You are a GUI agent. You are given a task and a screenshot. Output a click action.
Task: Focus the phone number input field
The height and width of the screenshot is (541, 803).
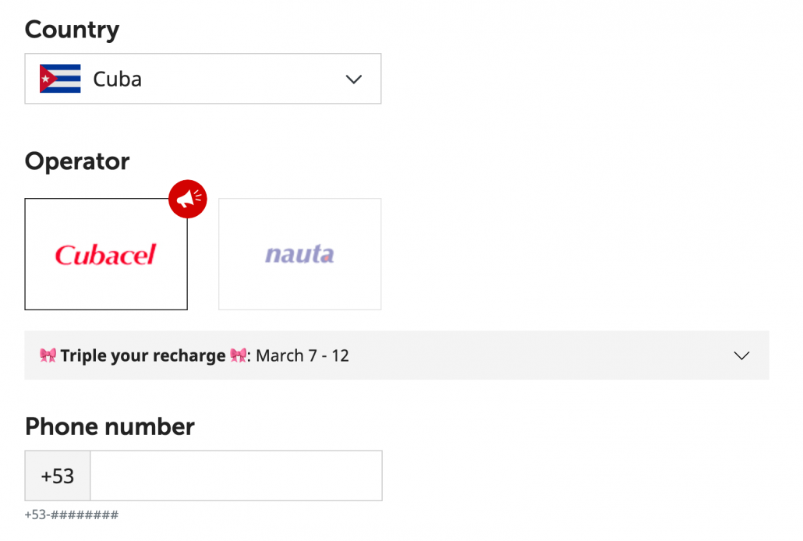(236, 476)
